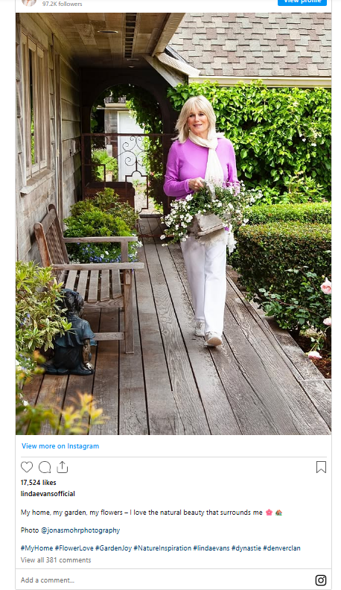
Task: Share the post using share icon
Action: pyautogui.click(x=63, y=467)
